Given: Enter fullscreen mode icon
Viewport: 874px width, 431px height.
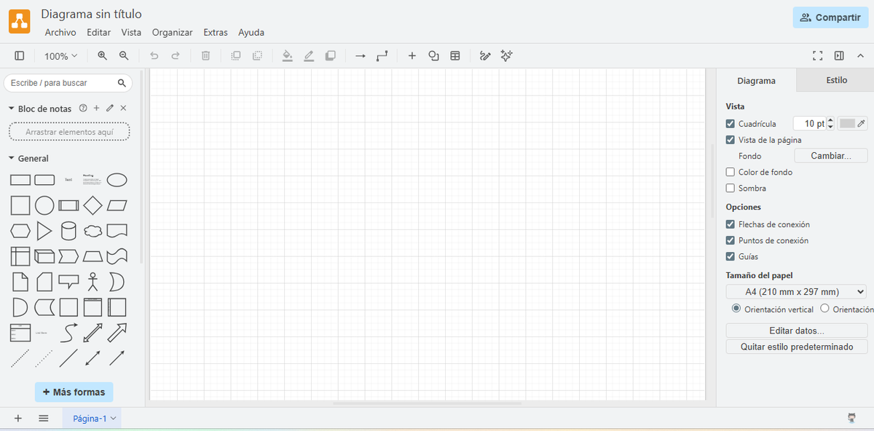Looking at the screenshot, I should [x=817, y=56].
